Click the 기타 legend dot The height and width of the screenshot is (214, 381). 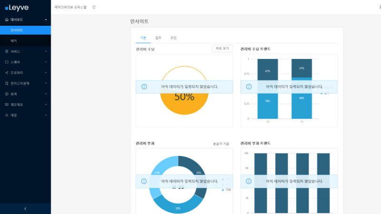click(223, 190)
